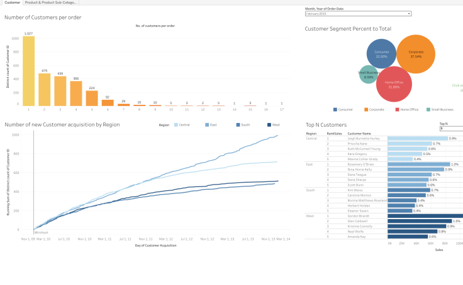Highlight Central region in the legend

click(x=176, y=125)
